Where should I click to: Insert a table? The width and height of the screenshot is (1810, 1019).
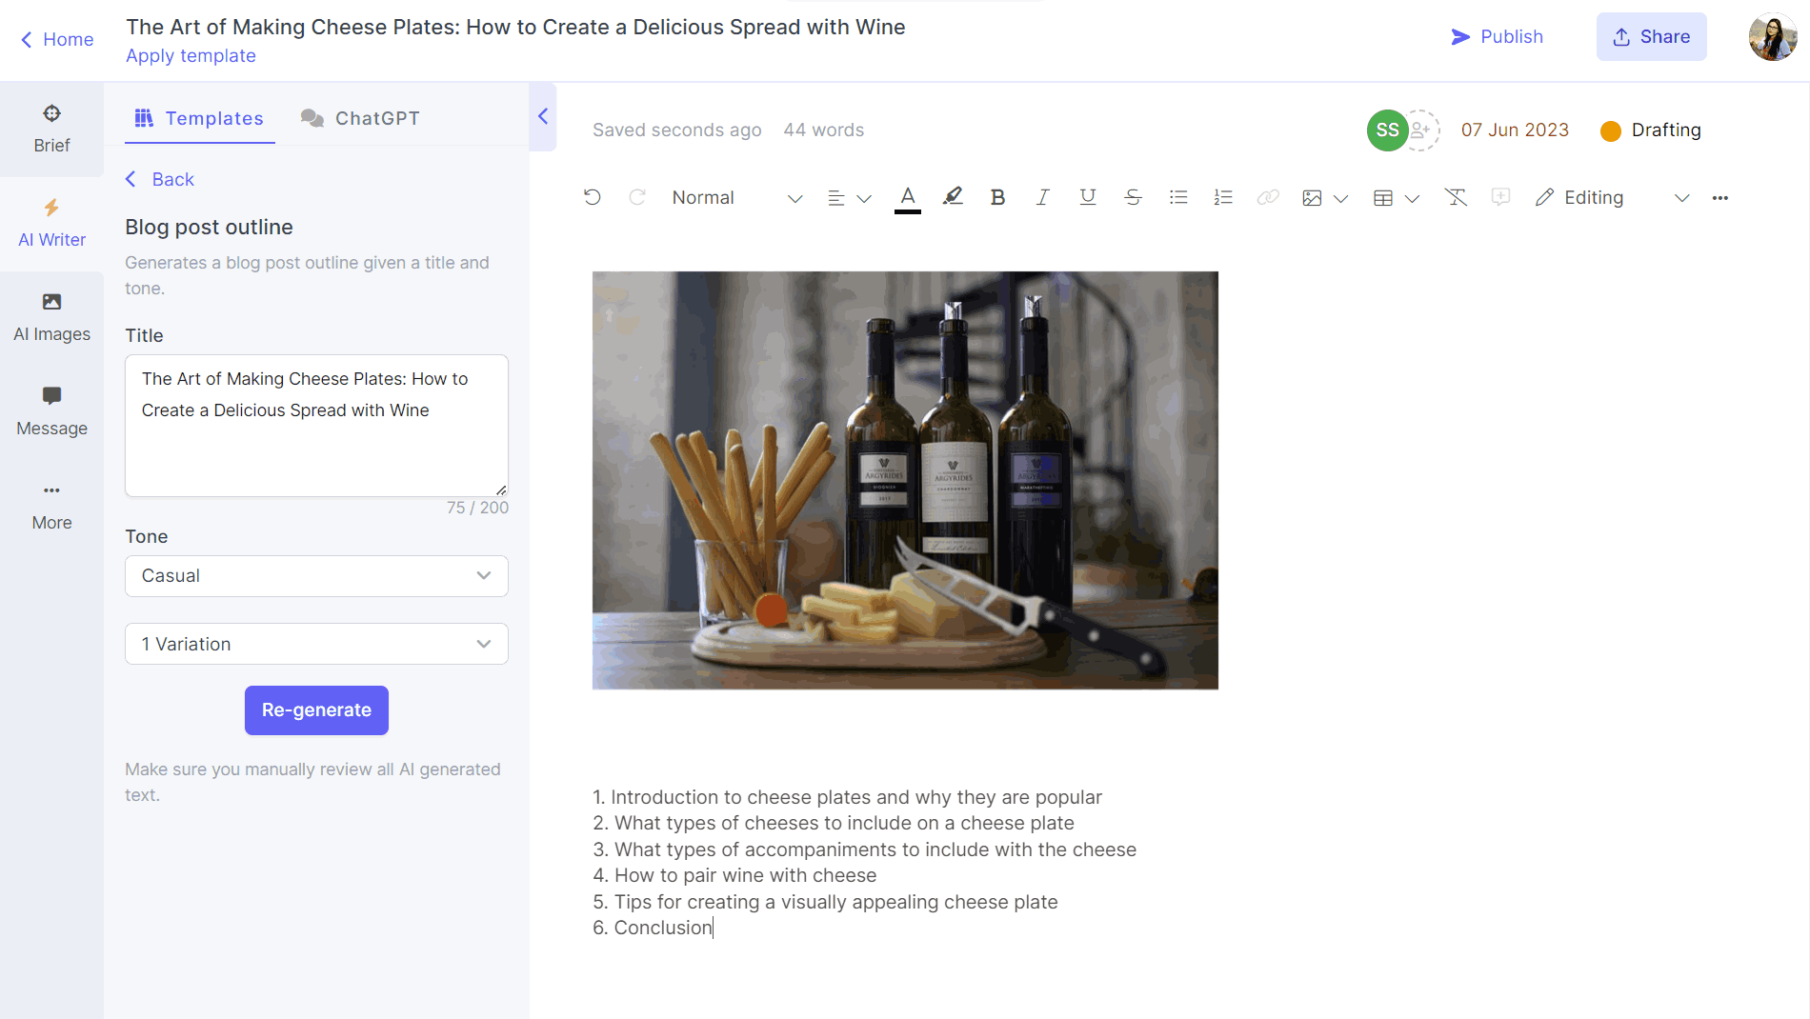point(1383,198)
